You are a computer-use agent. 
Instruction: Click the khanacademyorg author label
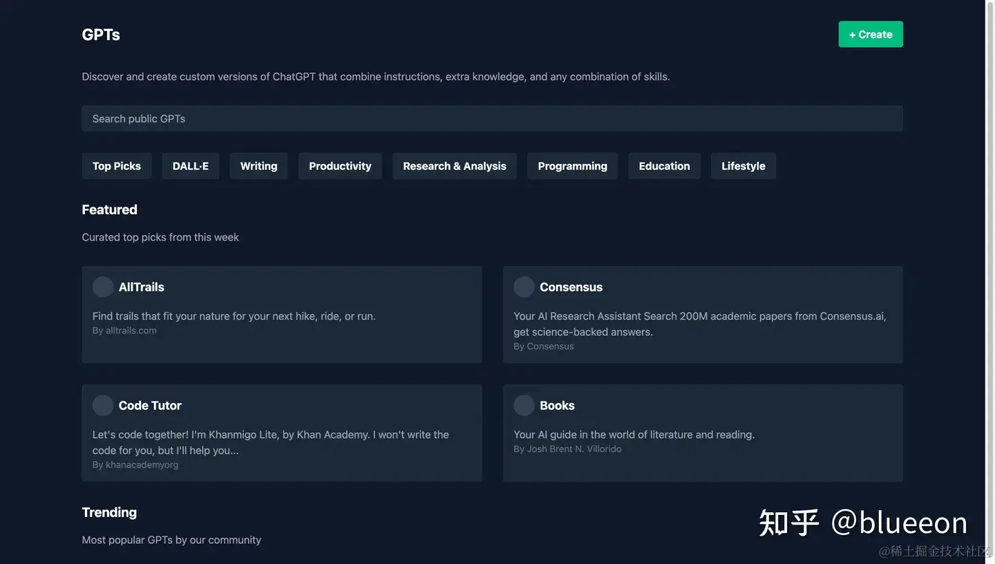[x=142, y=465]
